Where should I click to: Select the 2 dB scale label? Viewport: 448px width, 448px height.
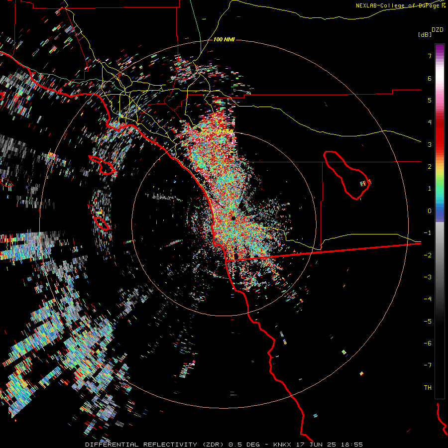pyautogui.click(x=430, y=167)
